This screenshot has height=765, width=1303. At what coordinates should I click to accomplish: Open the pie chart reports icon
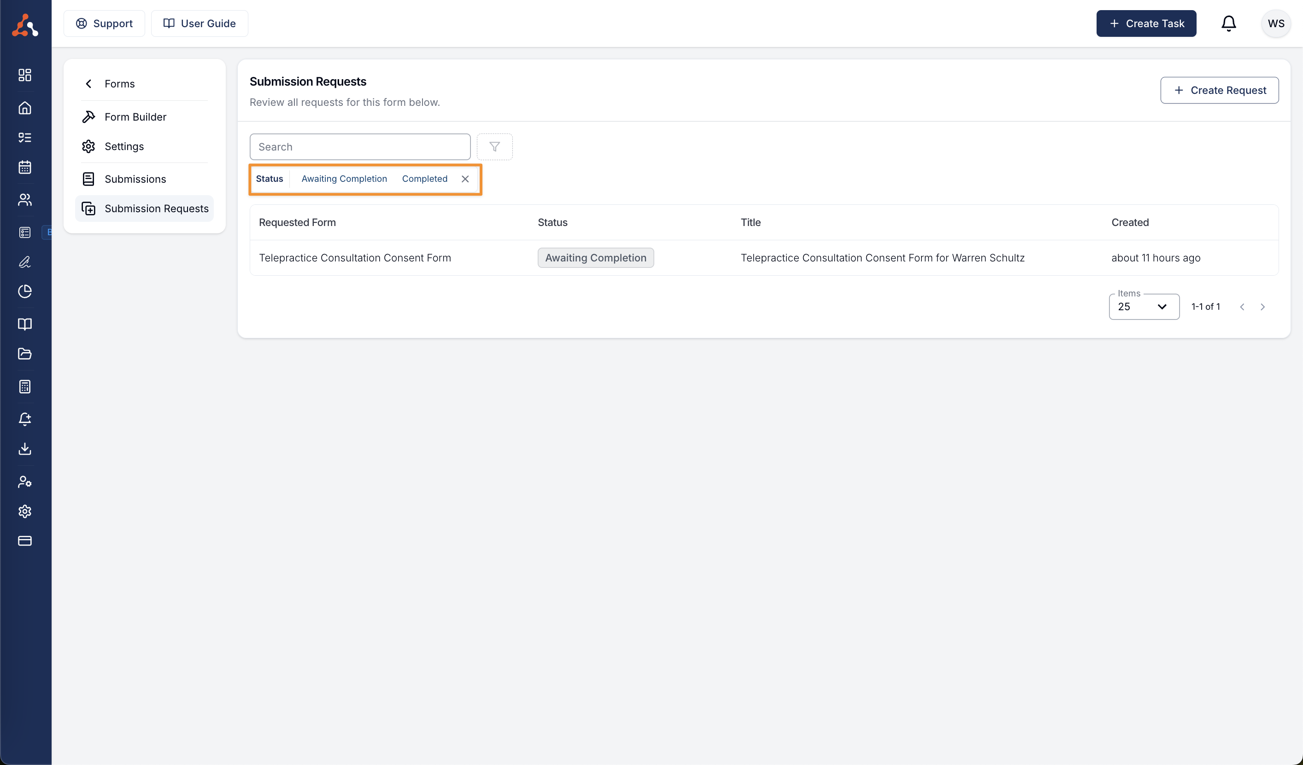point(25,291)
